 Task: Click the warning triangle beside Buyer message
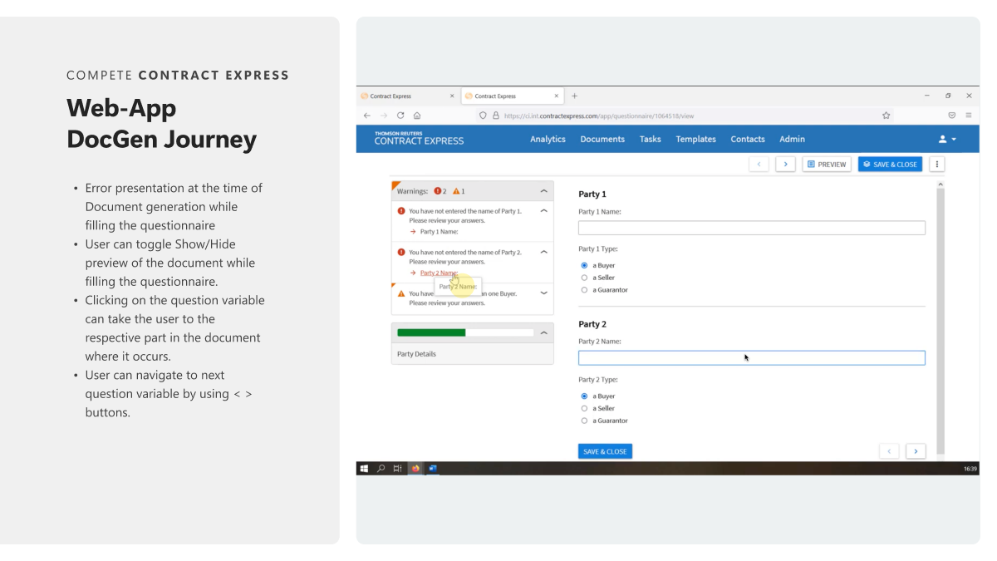point(401,293)
